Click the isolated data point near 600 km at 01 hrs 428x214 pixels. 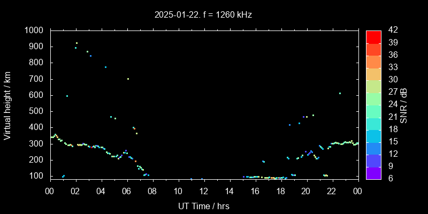67,96
